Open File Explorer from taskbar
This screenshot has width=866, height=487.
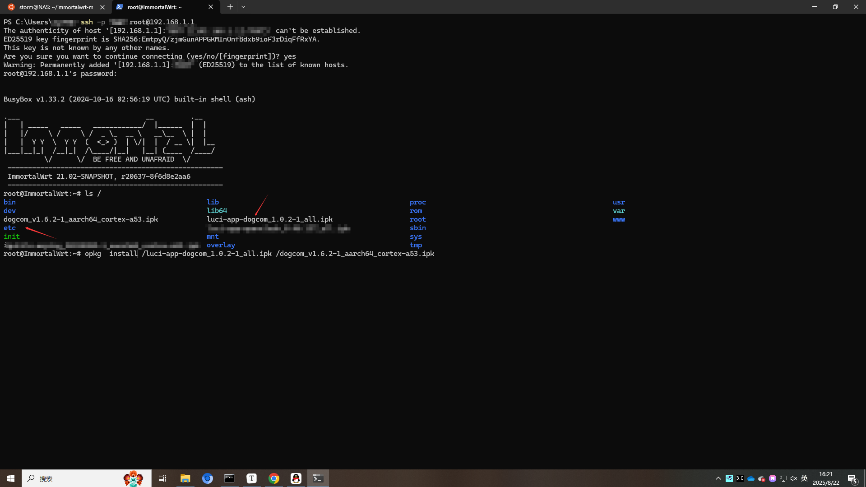185,478
